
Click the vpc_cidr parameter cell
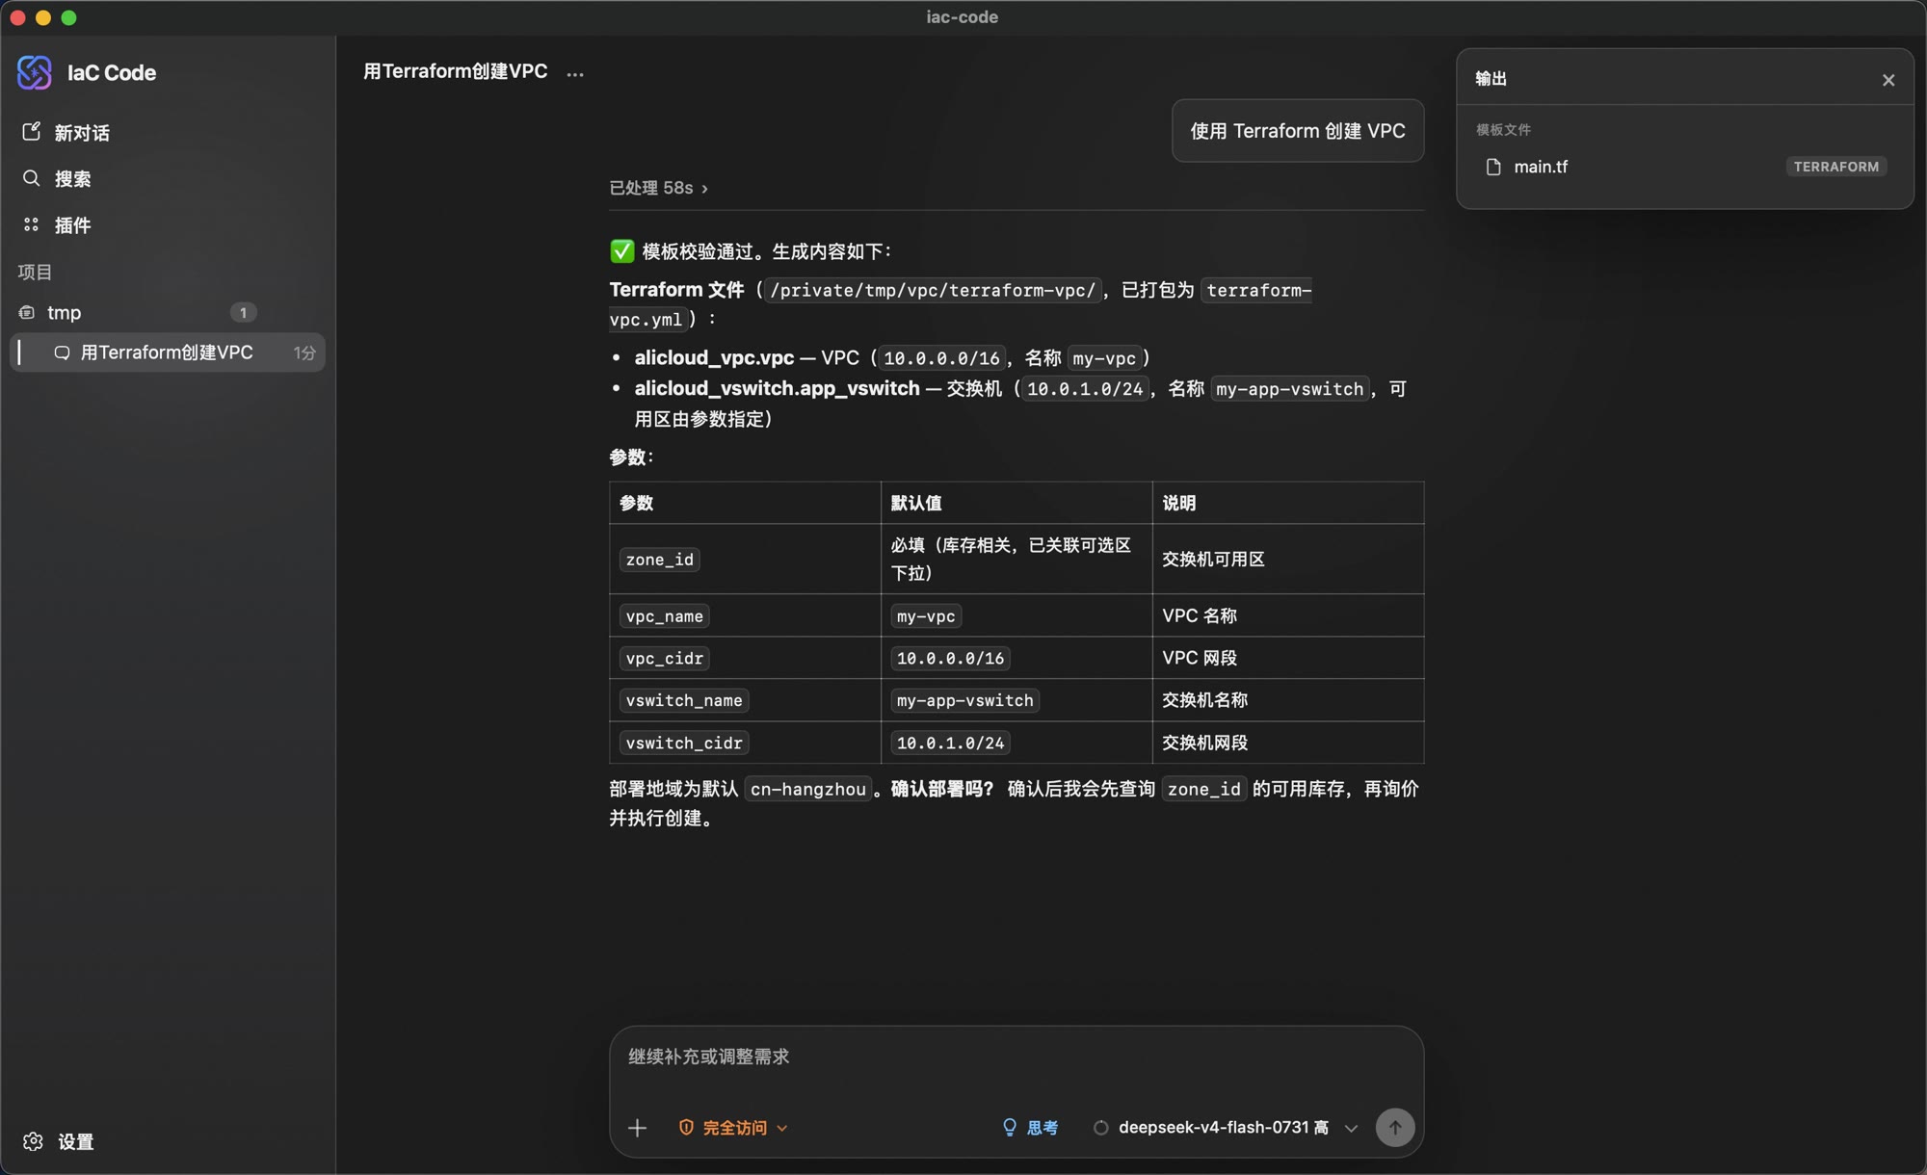click(x=745, y=658)
